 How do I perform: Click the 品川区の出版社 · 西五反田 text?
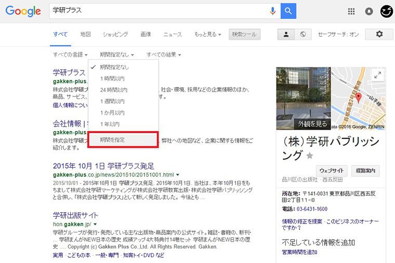pyautogui.click(x=312, y=179)
